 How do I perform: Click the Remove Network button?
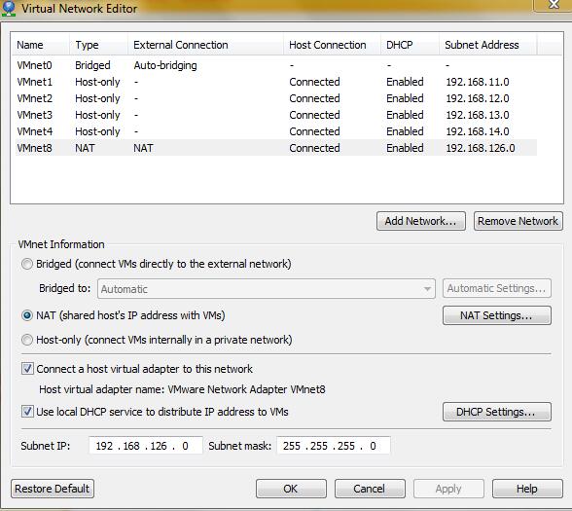518,221
